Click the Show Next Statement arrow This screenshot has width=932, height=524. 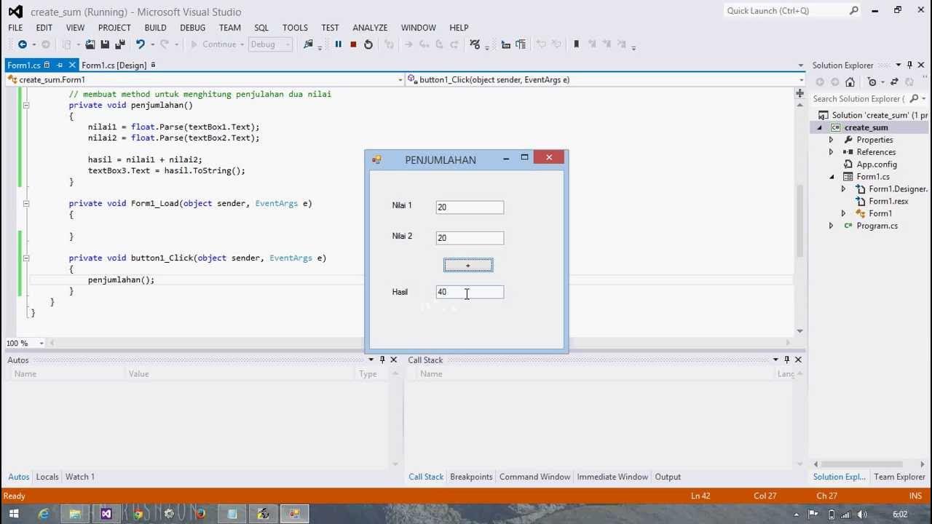[x=408, y=44]
